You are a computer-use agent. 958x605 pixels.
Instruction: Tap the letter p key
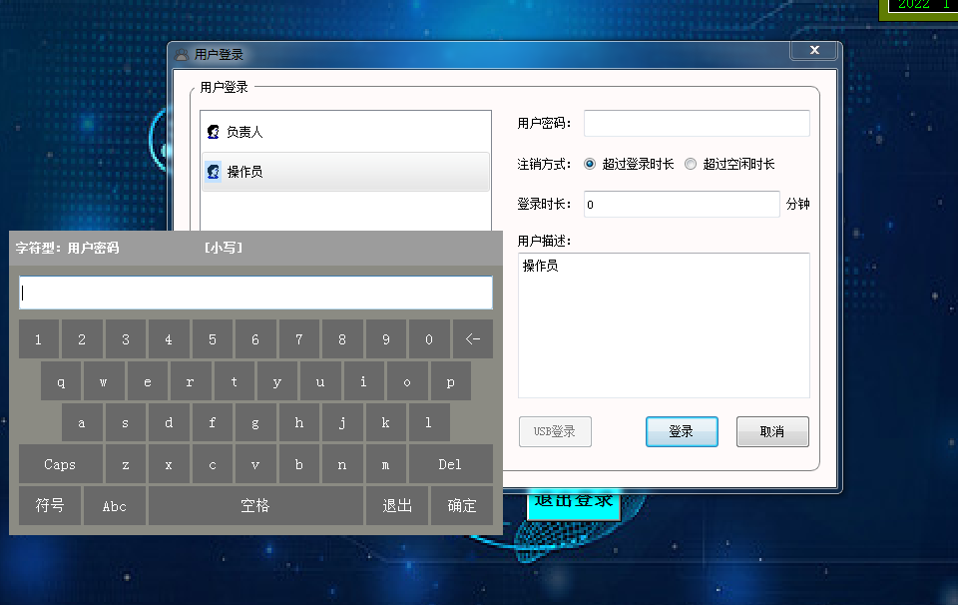(x=451, y=381)
